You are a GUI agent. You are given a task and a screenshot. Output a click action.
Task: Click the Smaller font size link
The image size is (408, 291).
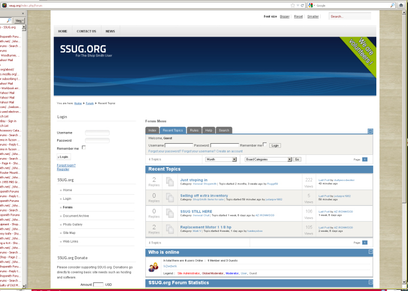tap(313, 16)
